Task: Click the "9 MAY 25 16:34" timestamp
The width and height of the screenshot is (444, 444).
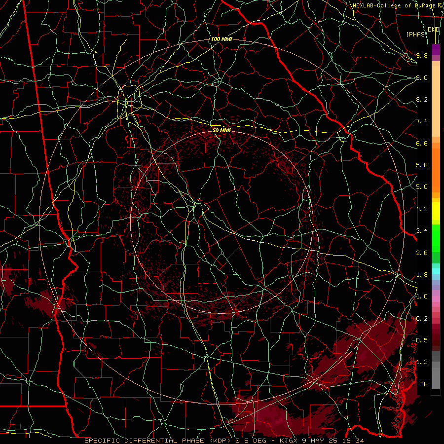Action: (332, 441)
